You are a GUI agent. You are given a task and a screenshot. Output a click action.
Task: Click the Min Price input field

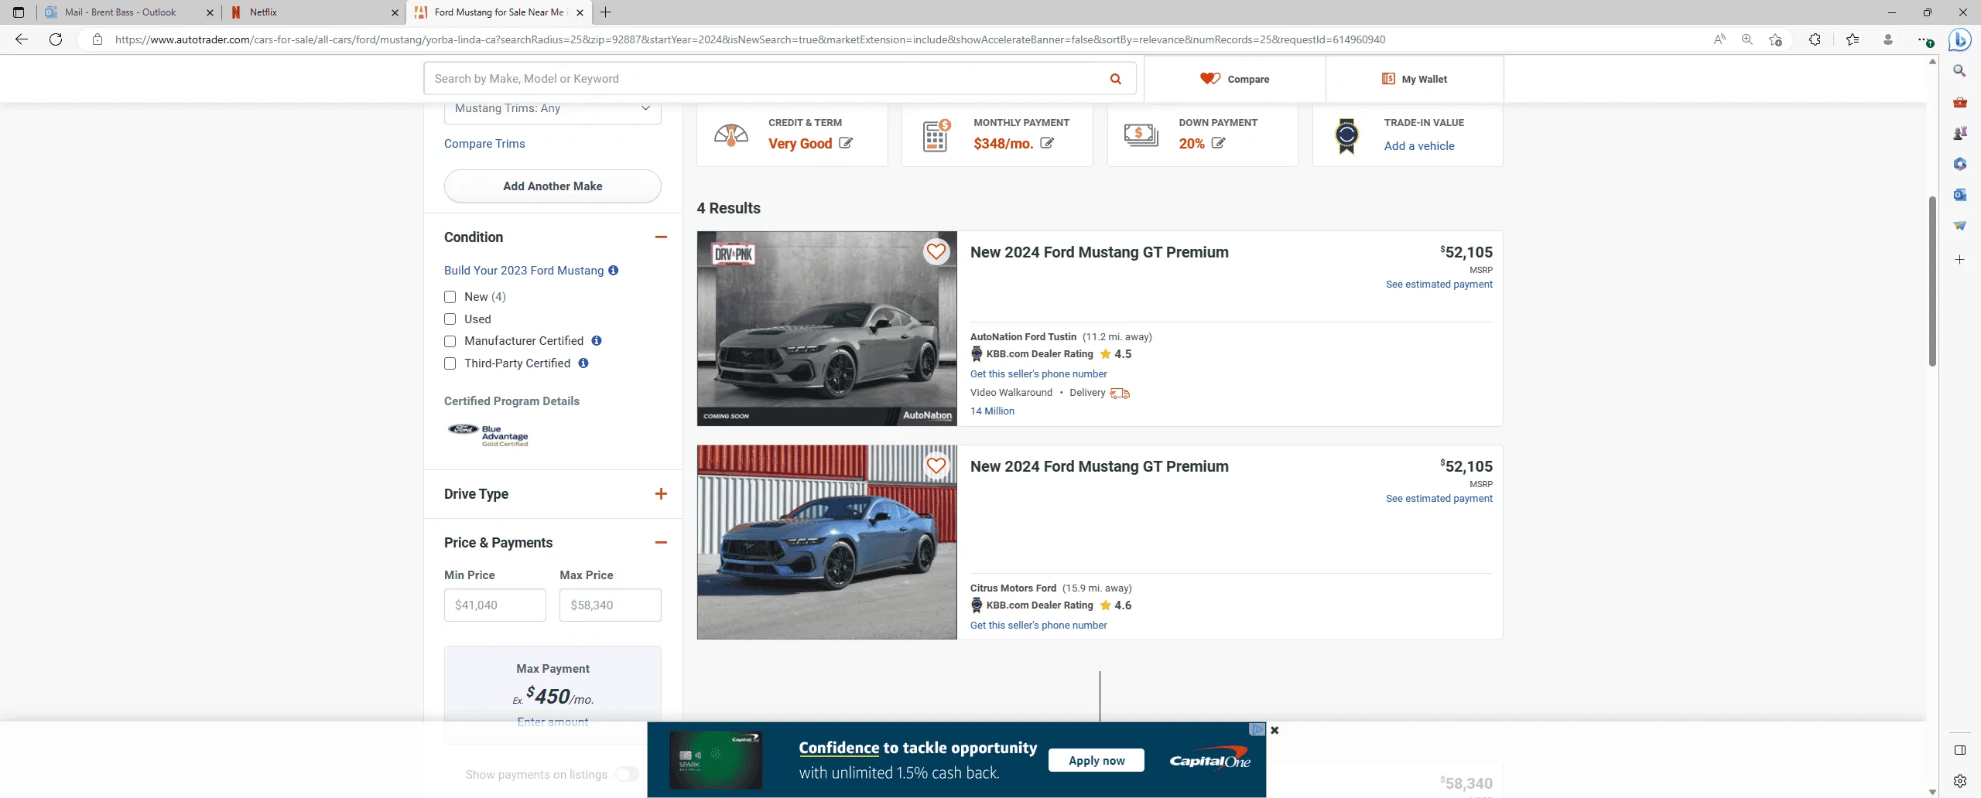pos(495,605)
